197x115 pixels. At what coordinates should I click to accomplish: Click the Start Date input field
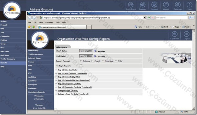(86, 51)
